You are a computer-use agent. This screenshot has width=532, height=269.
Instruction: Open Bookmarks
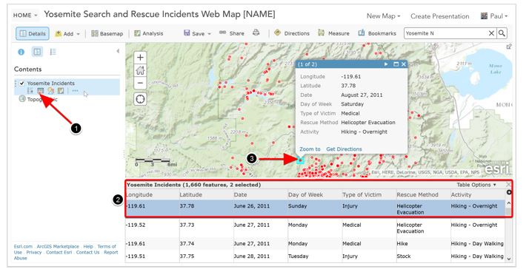tap(377, 33)
